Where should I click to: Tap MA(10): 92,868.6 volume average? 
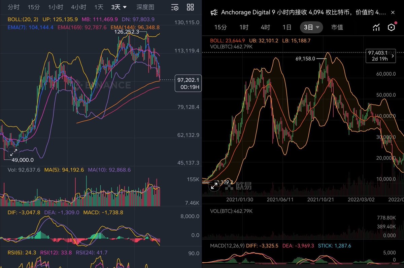(x=109, y=170)
